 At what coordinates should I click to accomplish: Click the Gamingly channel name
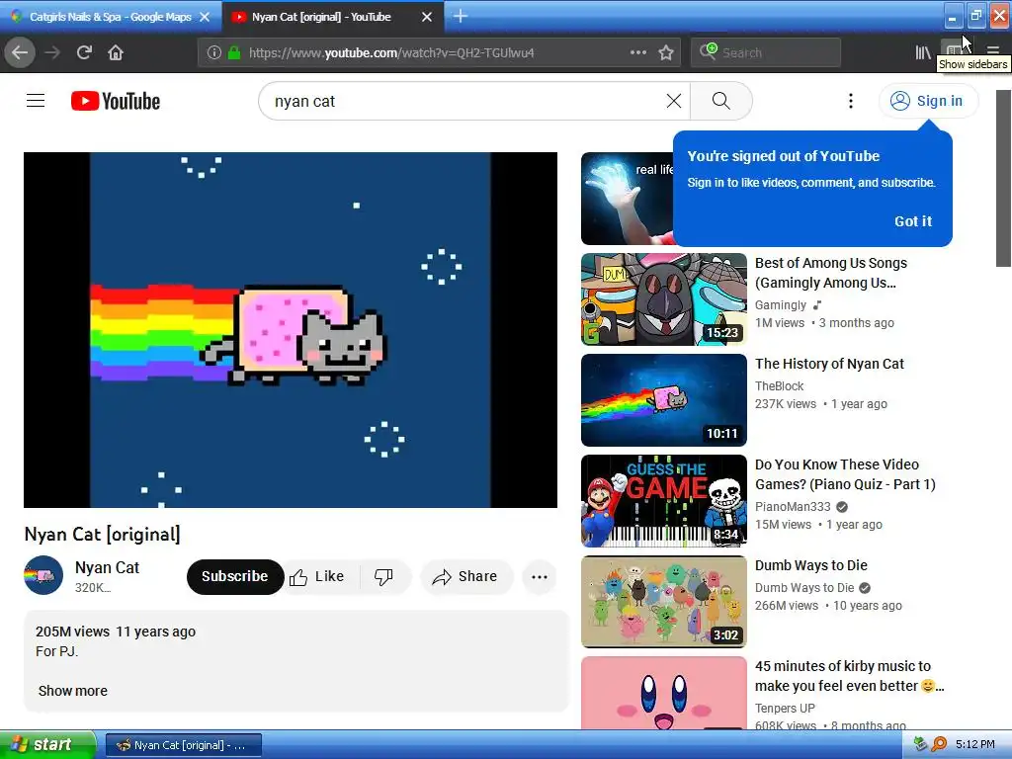781,304
